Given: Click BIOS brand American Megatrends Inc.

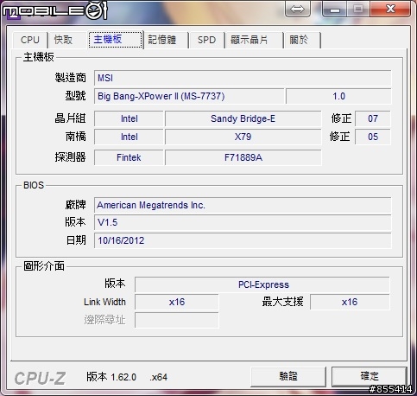Looking at the screenshot, I should coord(243,205).
